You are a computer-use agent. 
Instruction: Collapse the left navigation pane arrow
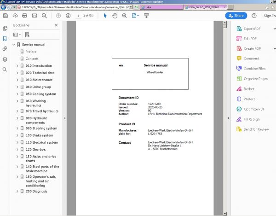[64, 118]
